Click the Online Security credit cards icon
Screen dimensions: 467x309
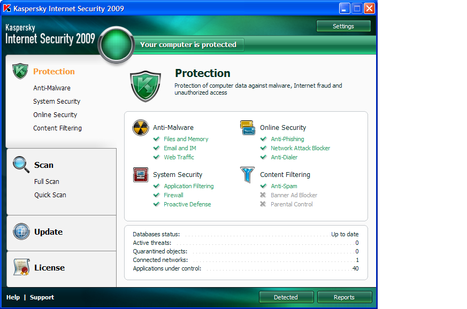pos(248,127)
